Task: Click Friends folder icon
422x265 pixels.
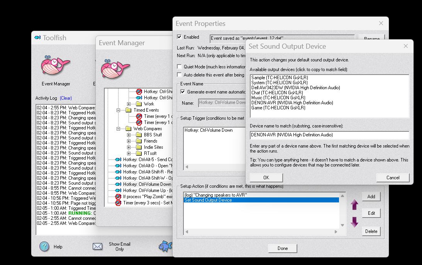Action: click(x=139, y=141)
